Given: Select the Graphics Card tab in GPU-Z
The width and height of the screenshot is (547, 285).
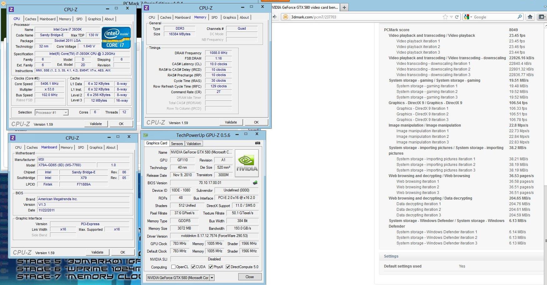Looking at the screenshot, I should click(x=157, y=143).
